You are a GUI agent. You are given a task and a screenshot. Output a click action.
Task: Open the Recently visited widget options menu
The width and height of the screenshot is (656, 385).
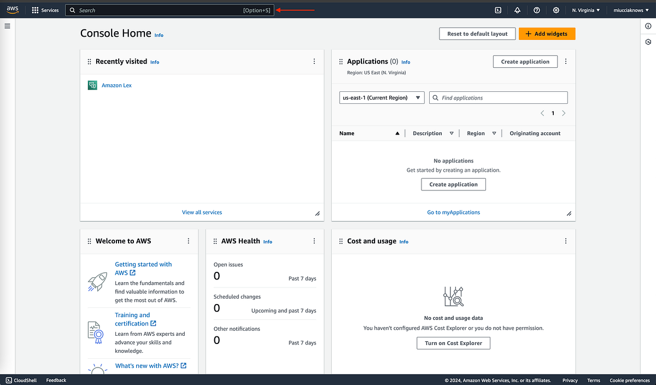(x=314, y=61)
